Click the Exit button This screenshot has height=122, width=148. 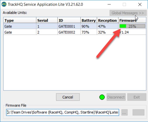[137, 97]
